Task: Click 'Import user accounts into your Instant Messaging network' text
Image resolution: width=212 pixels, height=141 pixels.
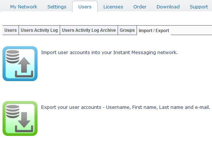Action: pyautogui.click(x=109, y=53)
